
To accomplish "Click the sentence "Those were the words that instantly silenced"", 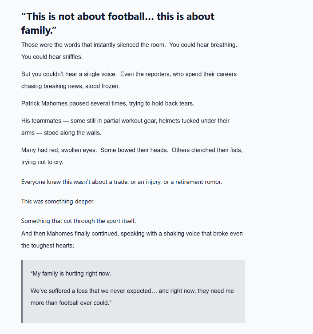I will 91,45.
